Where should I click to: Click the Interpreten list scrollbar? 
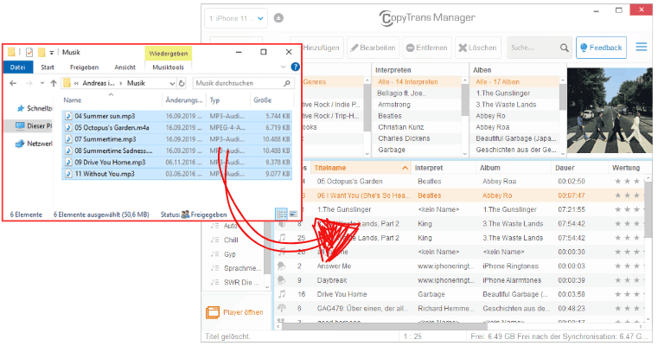pos(465,100)
